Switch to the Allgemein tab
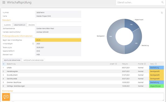 [8, 25]
